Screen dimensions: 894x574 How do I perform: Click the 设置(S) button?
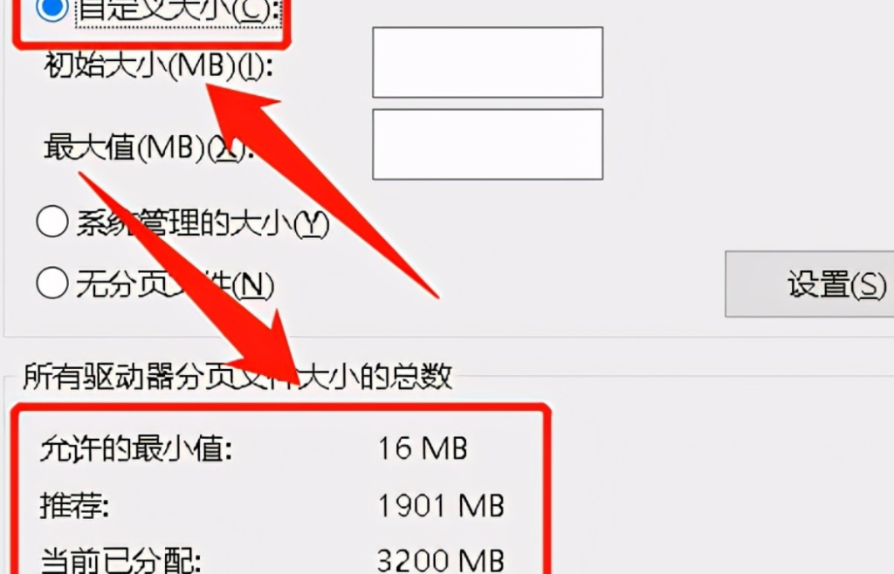point(809,284)
